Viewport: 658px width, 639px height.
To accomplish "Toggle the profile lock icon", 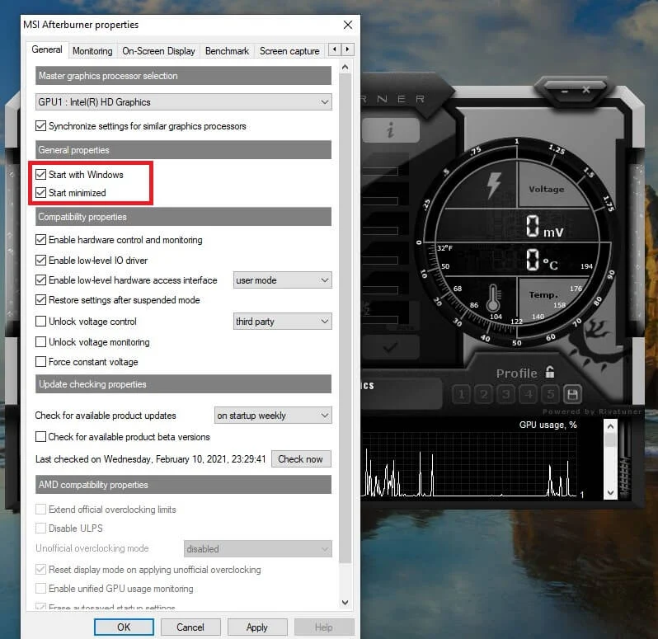I will point(550,372).
